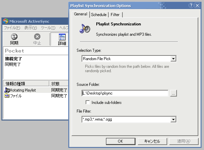Open the partly hidden ヘルプ menu in ActiveSync
The width and height of the screenshot is (204, 150).
tap(64, 28)
